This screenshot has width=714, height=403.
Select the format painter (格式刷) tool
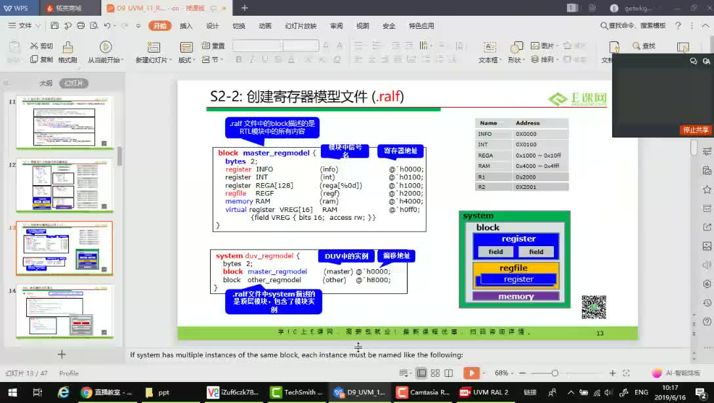[68, 52]
